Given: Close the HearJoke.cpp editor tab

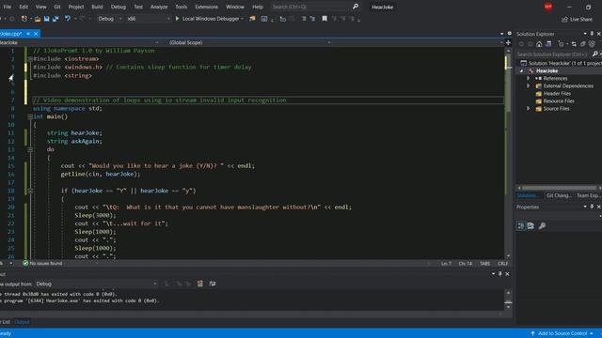Looking at the screenshot, I should [x=36, y=34].
